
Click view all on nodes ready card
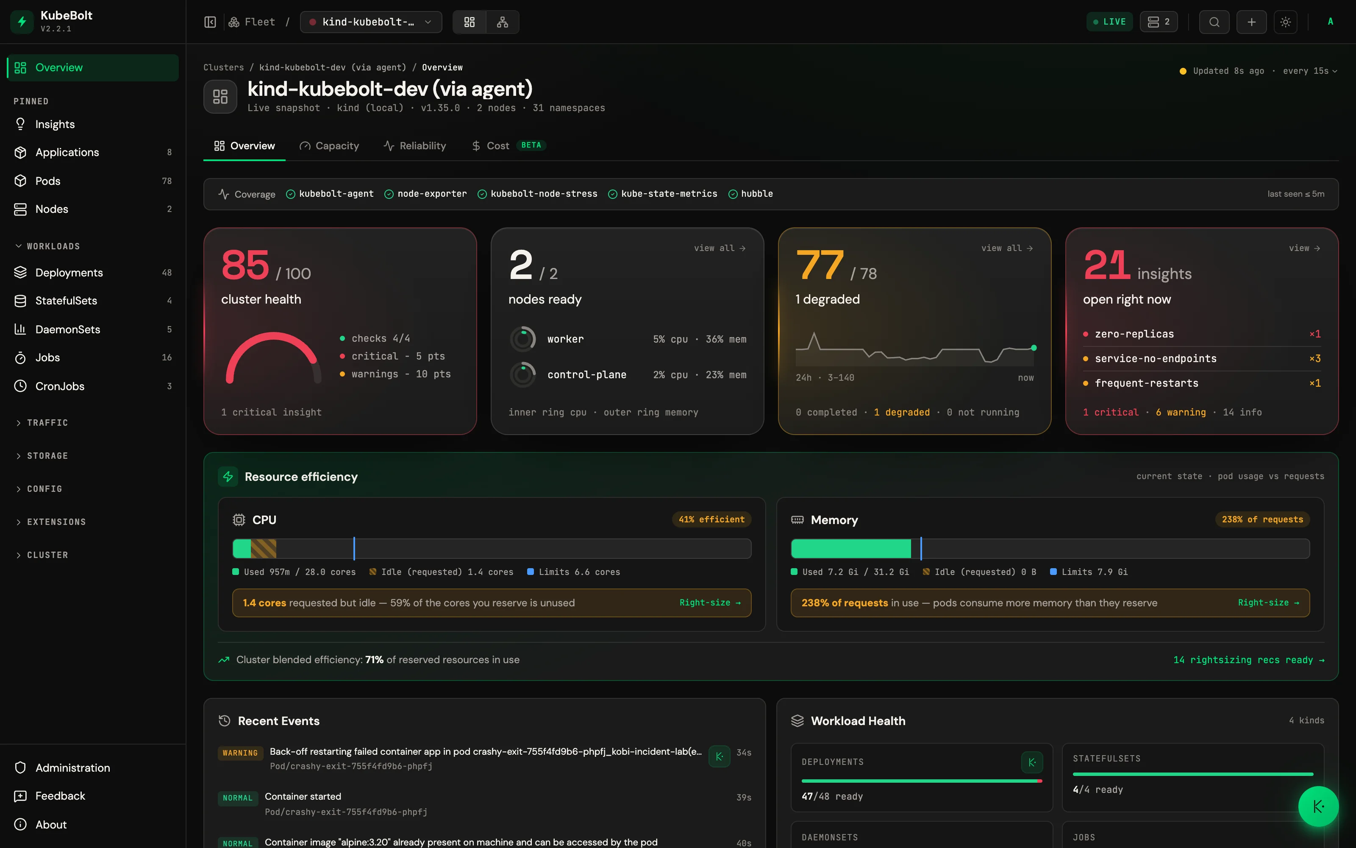point(720,248)
